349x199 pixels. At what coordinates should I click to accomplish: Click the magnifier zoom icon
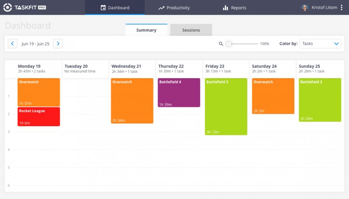pyautogui.click(x=221, y=44)
